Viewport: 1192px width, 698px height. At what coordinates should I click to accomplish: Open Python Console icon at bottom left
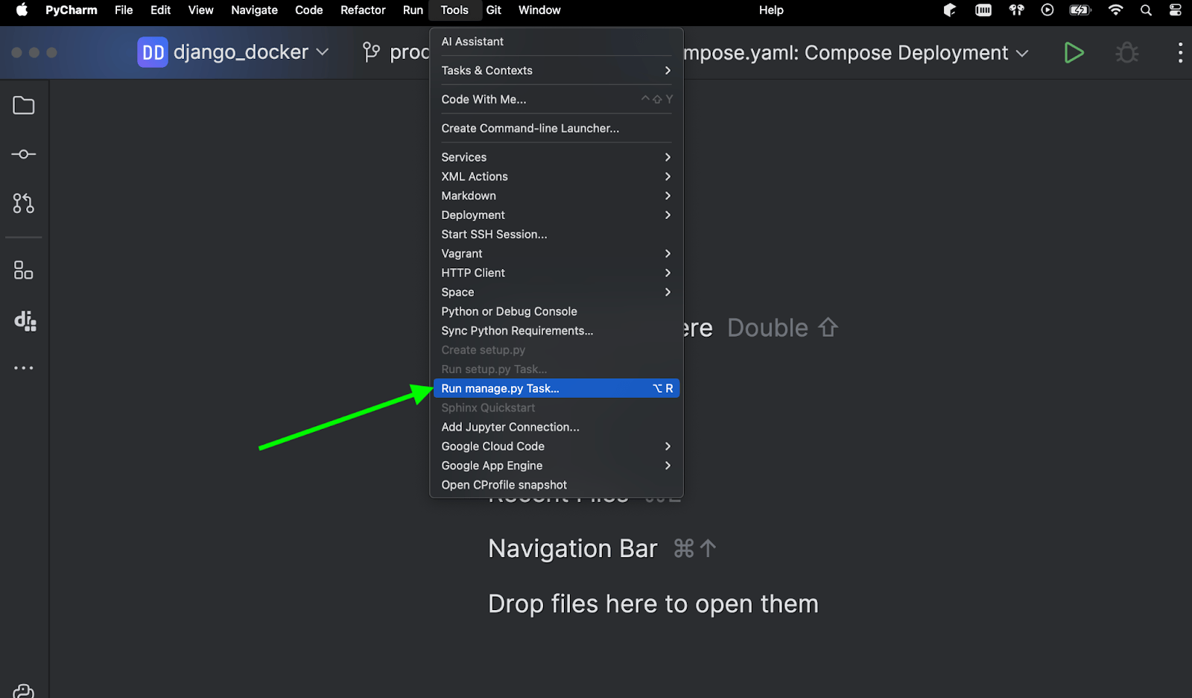[24, 691]
